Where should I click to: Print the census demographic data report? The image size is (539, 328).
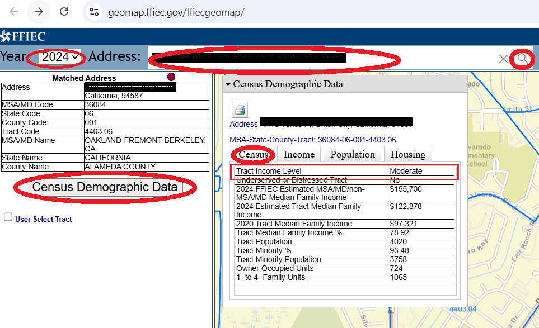point(240,110)
